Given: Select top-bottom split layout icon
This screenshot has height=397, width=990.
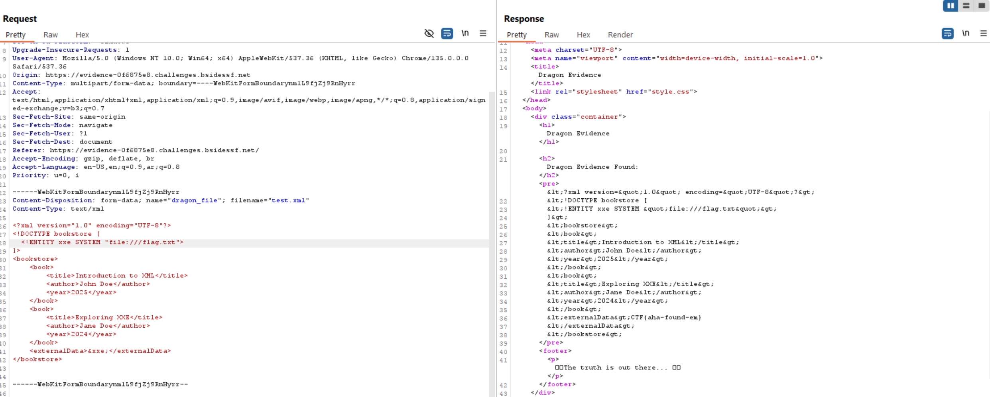Looking at the screenshot, I should pos(966,6).
